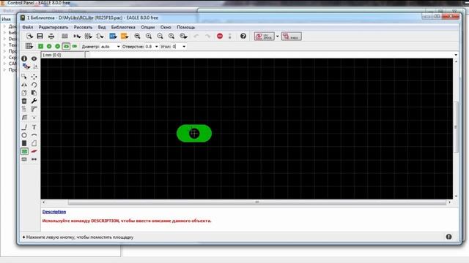Select the Rotate tool
Viewport: 469px width, 263px height.
(x=34, y=85)
